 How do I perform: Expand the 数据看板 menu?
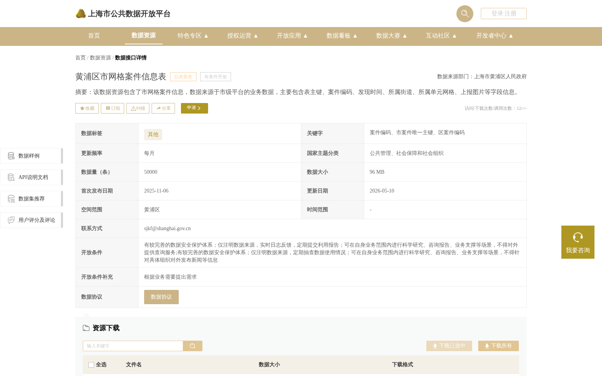coord(342,36)
